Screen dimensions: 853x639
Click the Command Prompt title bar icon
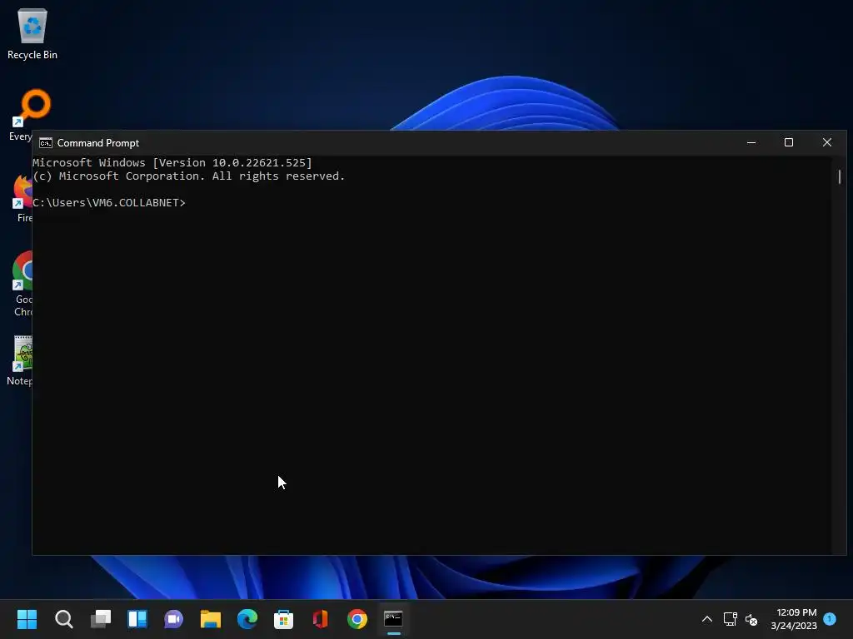(46, 143)
